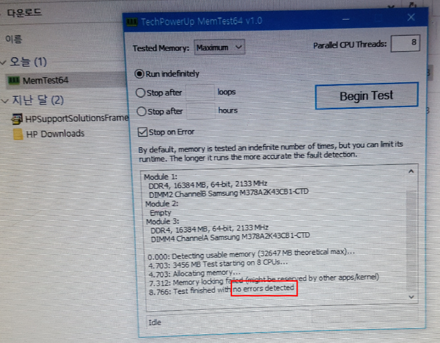Click the 이름 column header
The height and width of the screenshot is (343, 440).
[x=13, y=39]
